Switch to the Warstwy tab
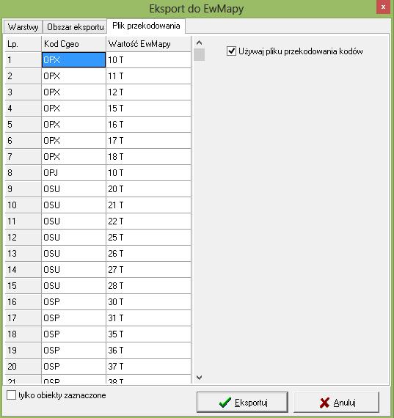The image size is (394, 418). pos(23,27)
